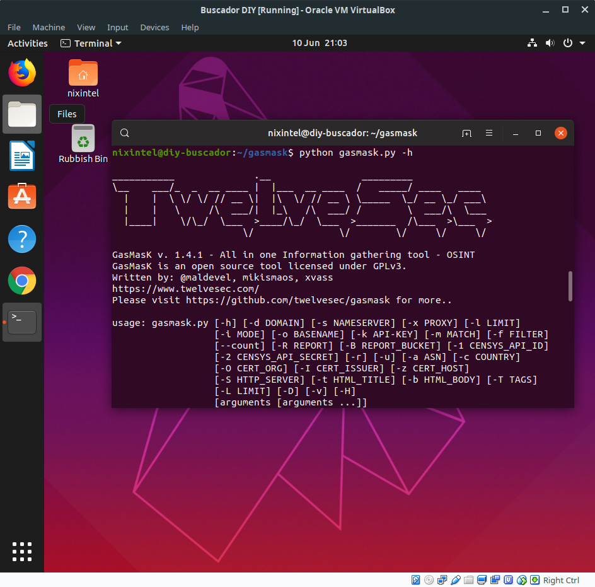This screenshot has height=587, width=595.
Task: Launch LibreOffice Writer from the dock
Action: pos(22,156)
